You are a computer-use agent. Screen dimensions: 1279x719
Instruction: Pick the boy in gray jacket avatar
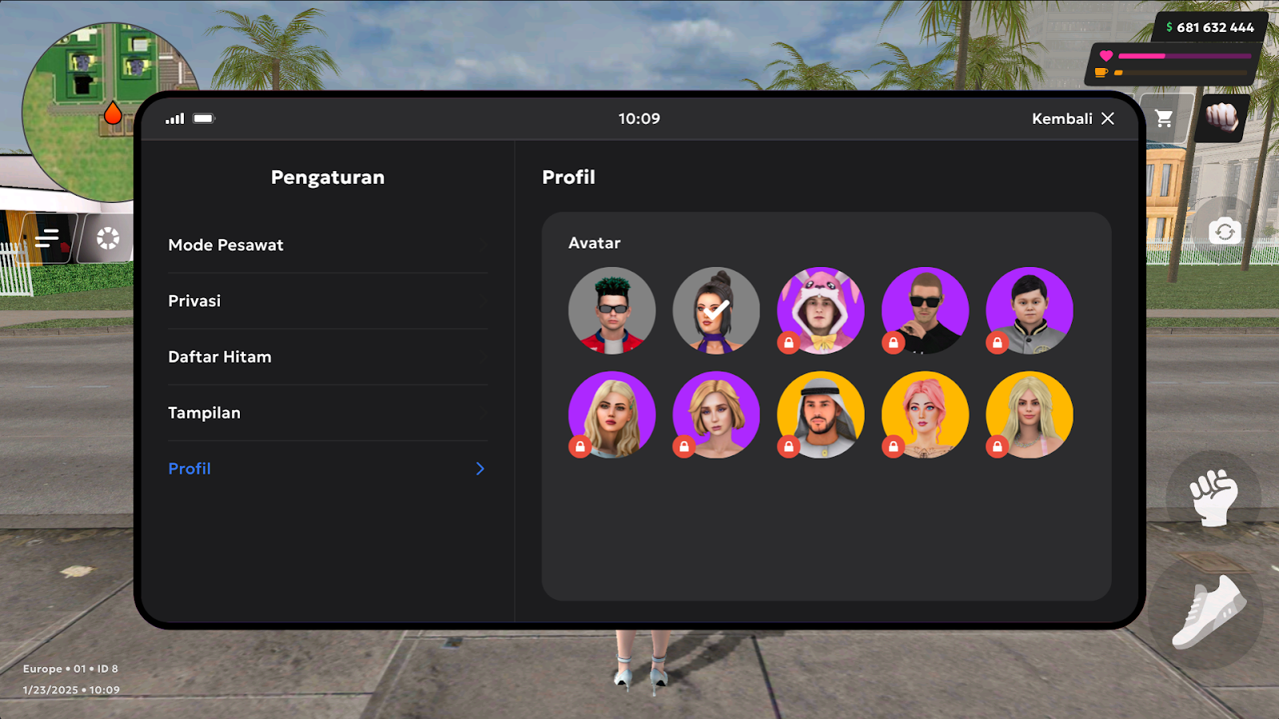click(1030, 310)
